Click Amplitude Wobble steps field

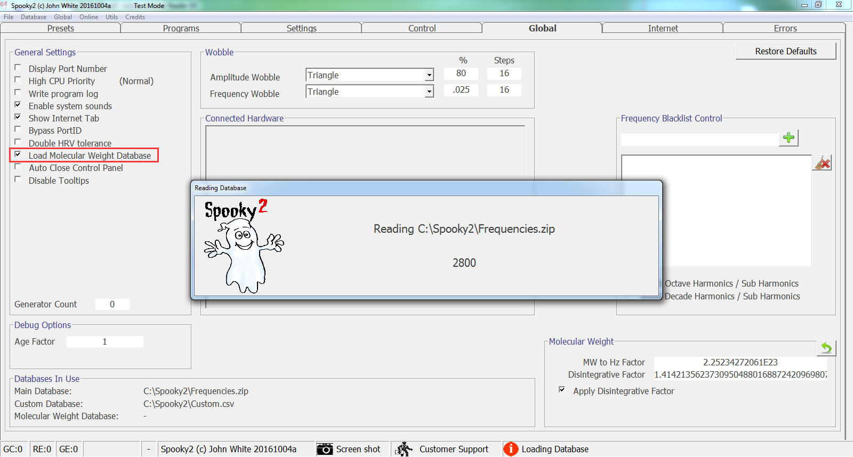coord(504,74)
